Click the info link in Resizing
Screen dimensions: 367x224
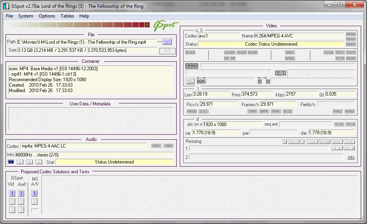tap(351, 157)
